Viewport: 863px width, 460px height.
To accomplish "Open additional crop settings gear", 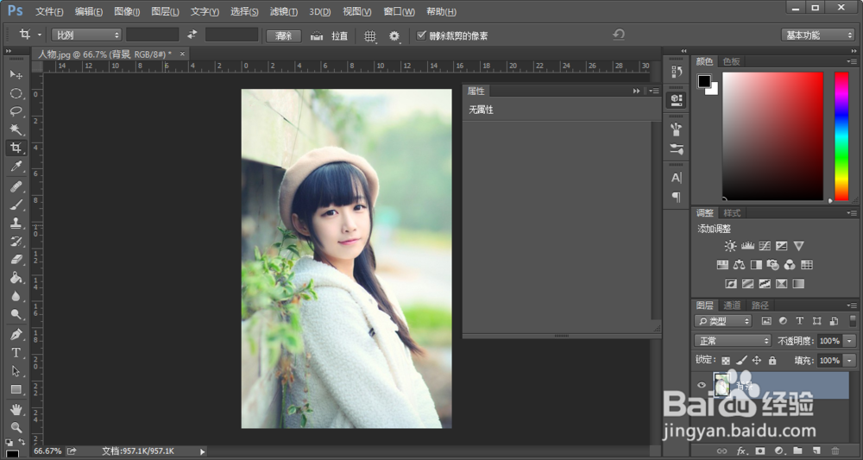I will pos(394,35).
